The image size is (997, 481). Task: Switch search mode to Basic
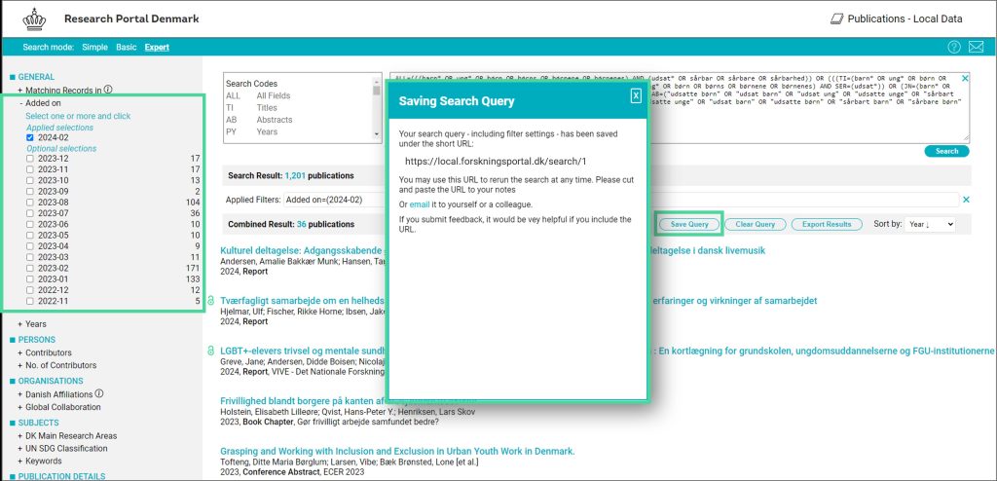coord(127,47)
